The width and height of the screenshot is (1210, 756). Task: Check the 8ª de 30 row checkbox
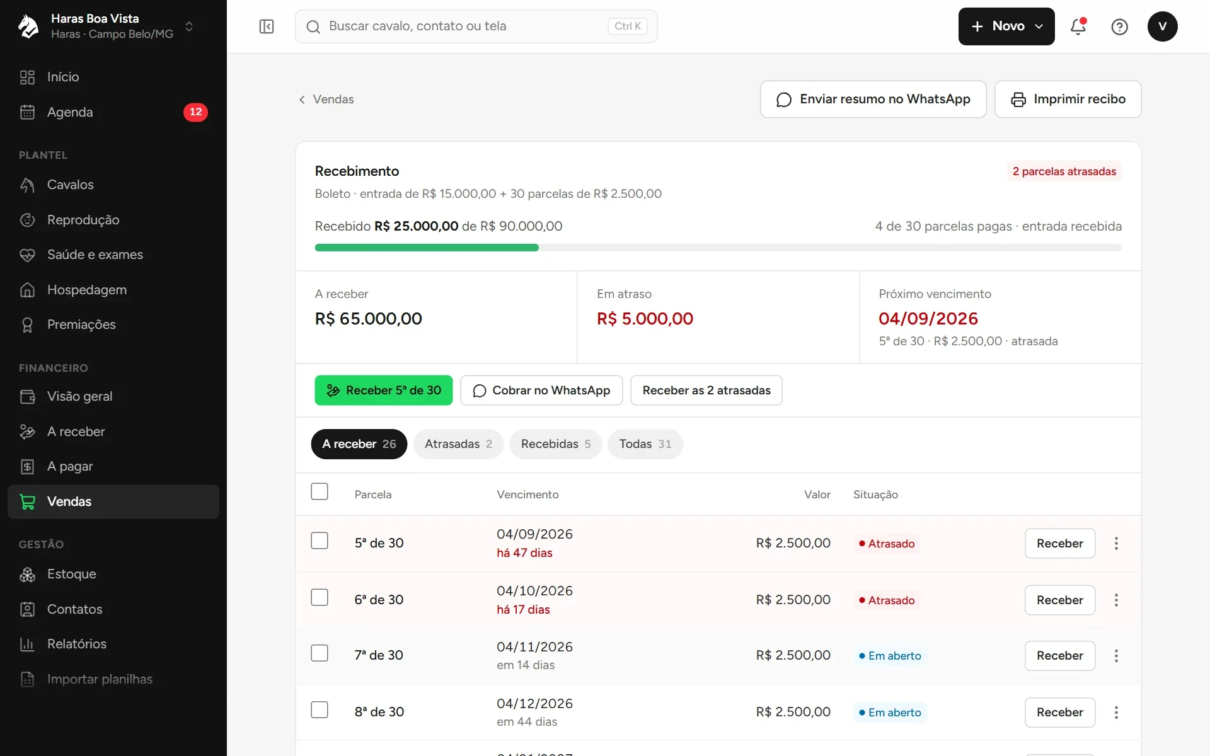tap(320, 709)
